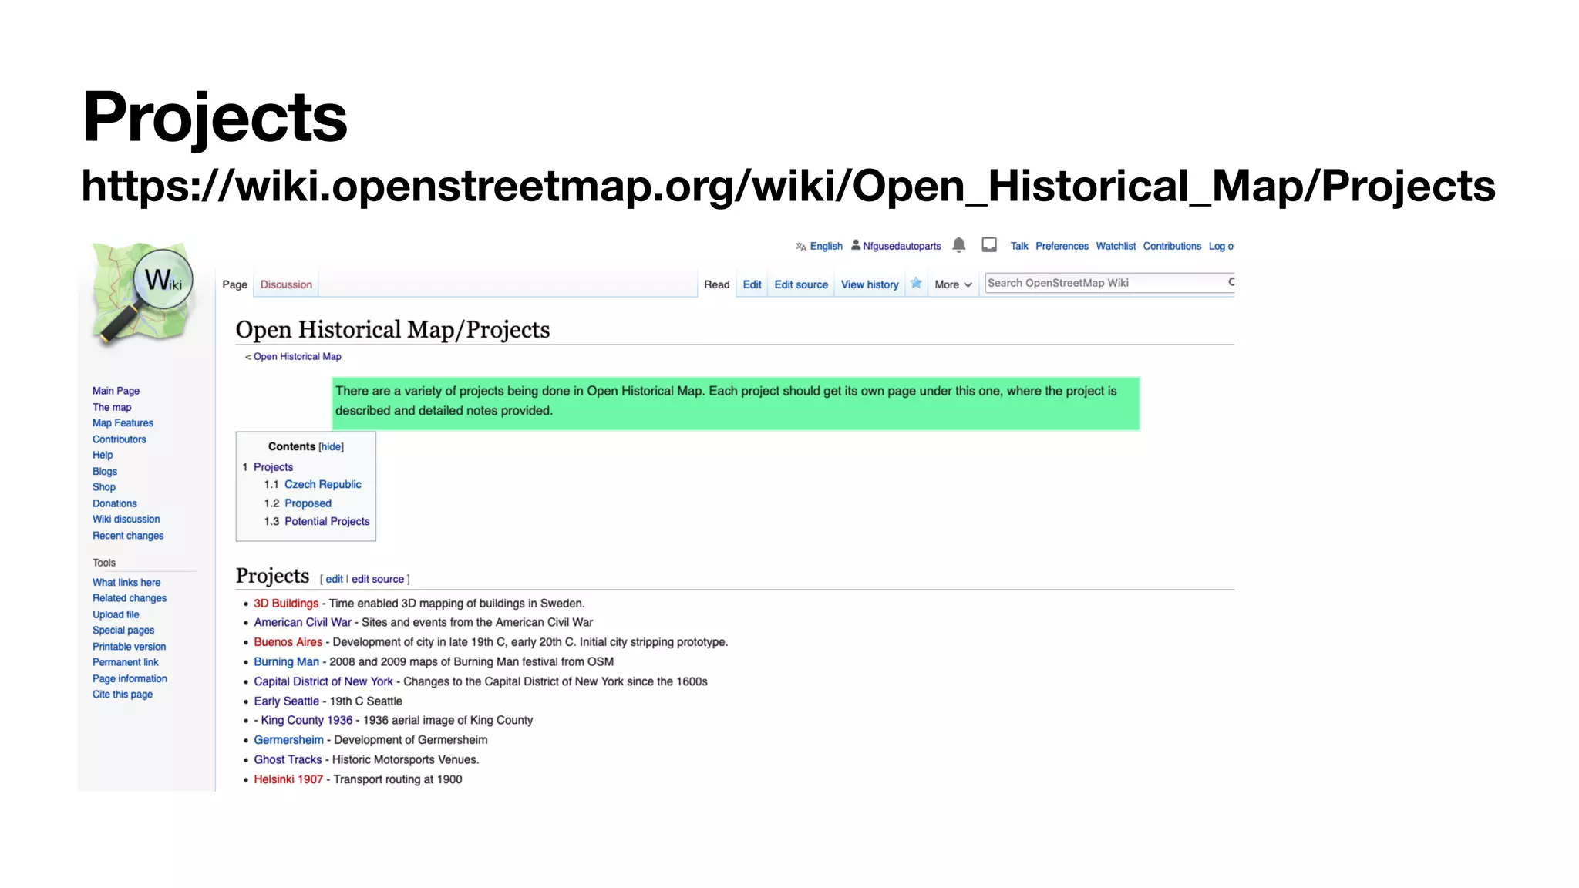Open Shop sidebar link
1579x888 pixels.
[x=104, y=487]
